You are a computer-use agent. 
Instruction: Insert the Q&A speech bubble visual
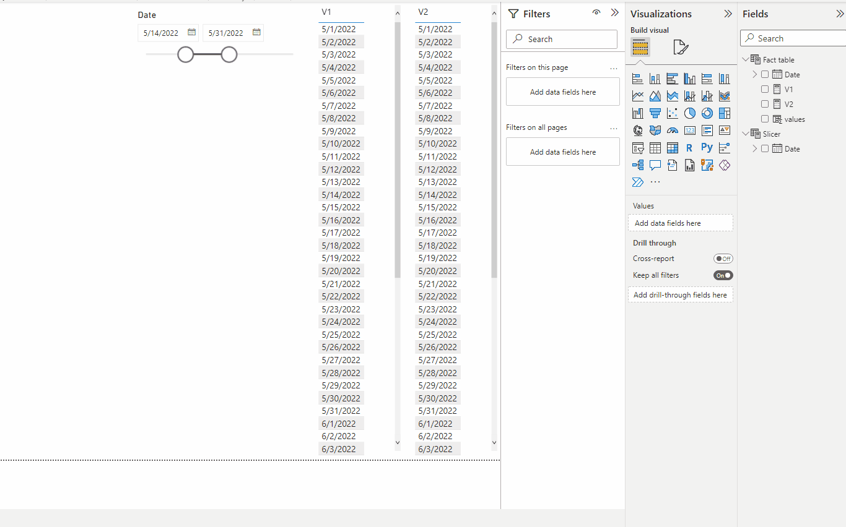pyautogui.click(x=655, y=165)
